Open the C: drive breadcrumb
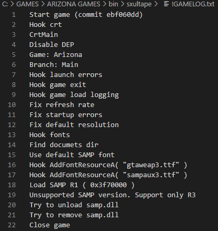 click(5, 4)
